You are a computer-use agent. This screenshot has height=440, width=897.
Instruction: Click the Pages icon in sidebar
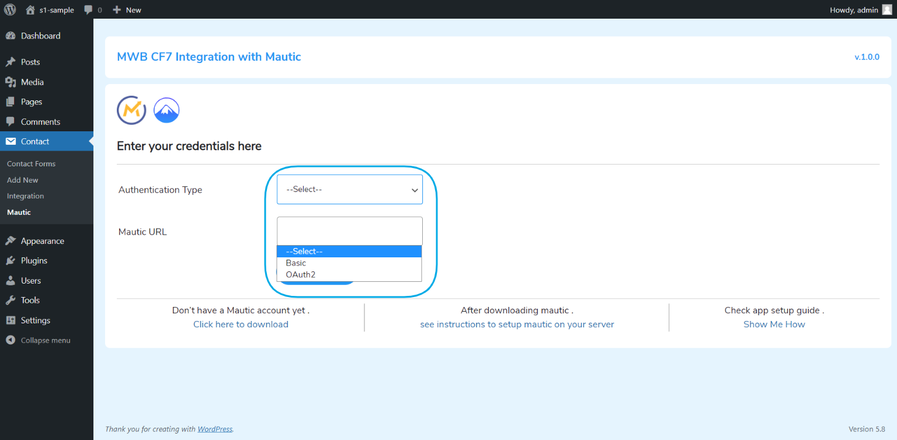(11, 102)
